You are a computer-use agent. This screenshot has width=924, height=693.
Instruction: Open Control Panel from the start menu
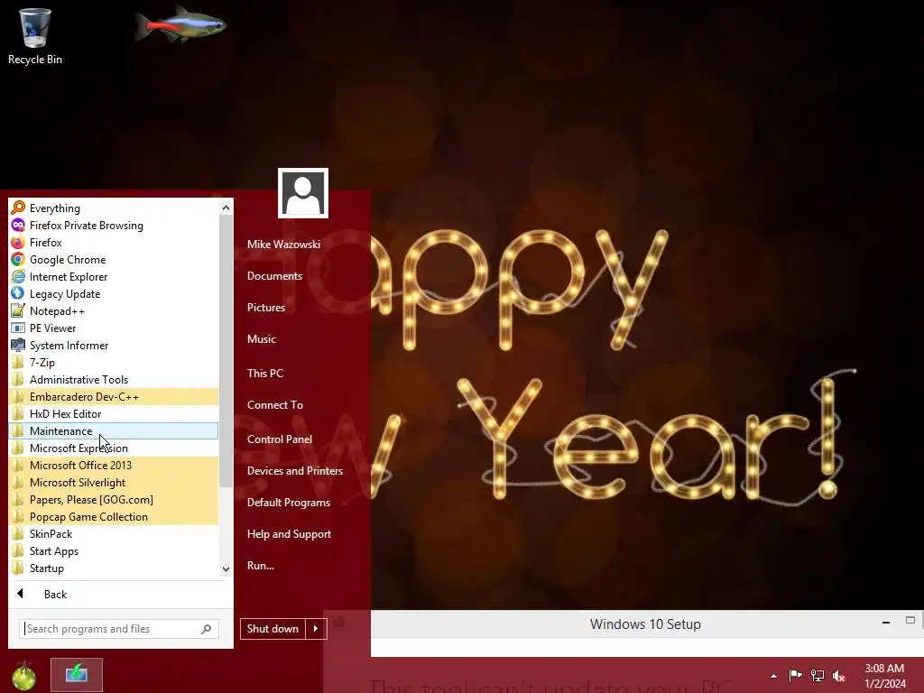(280, 439)
